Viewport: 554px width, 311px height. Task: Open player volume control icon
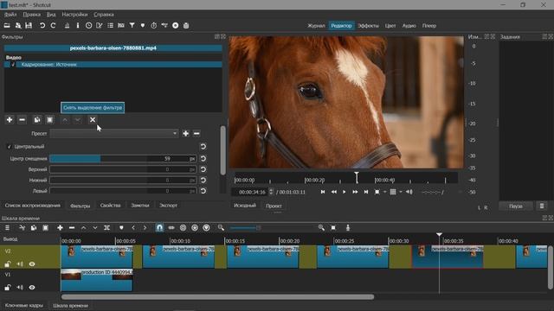tap(409, 192)
